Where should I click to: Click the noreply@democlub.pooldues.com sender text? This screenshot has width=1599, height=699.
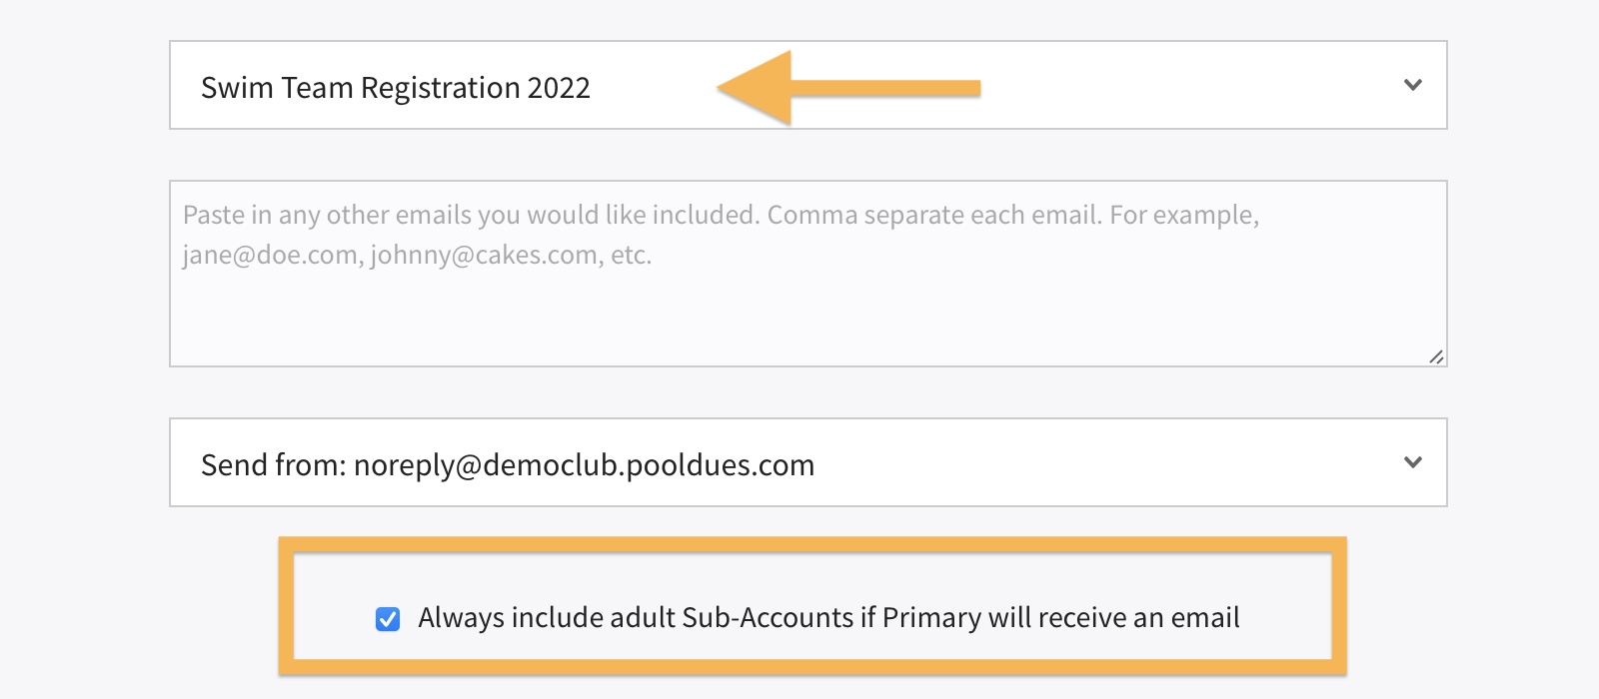pos(585,465)
